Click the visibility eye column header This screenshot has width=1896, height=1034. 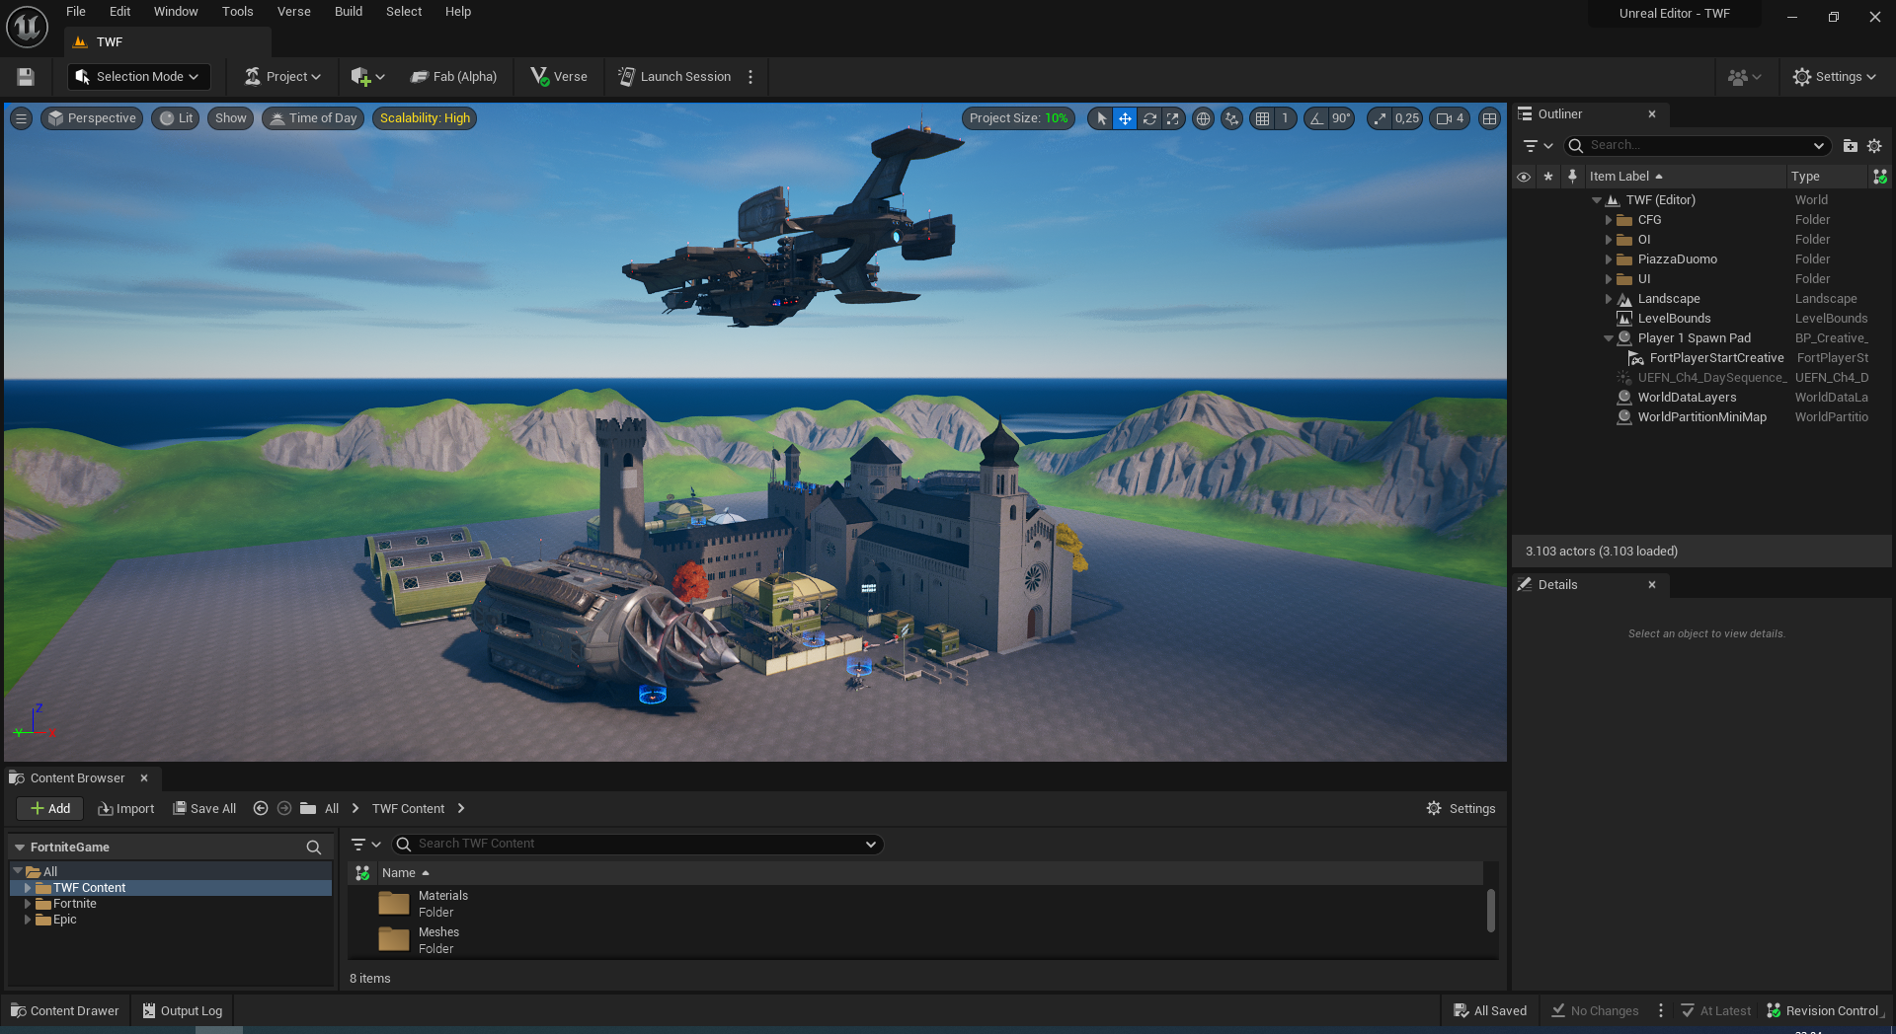pyautogui.click(x=1524, y=177)
